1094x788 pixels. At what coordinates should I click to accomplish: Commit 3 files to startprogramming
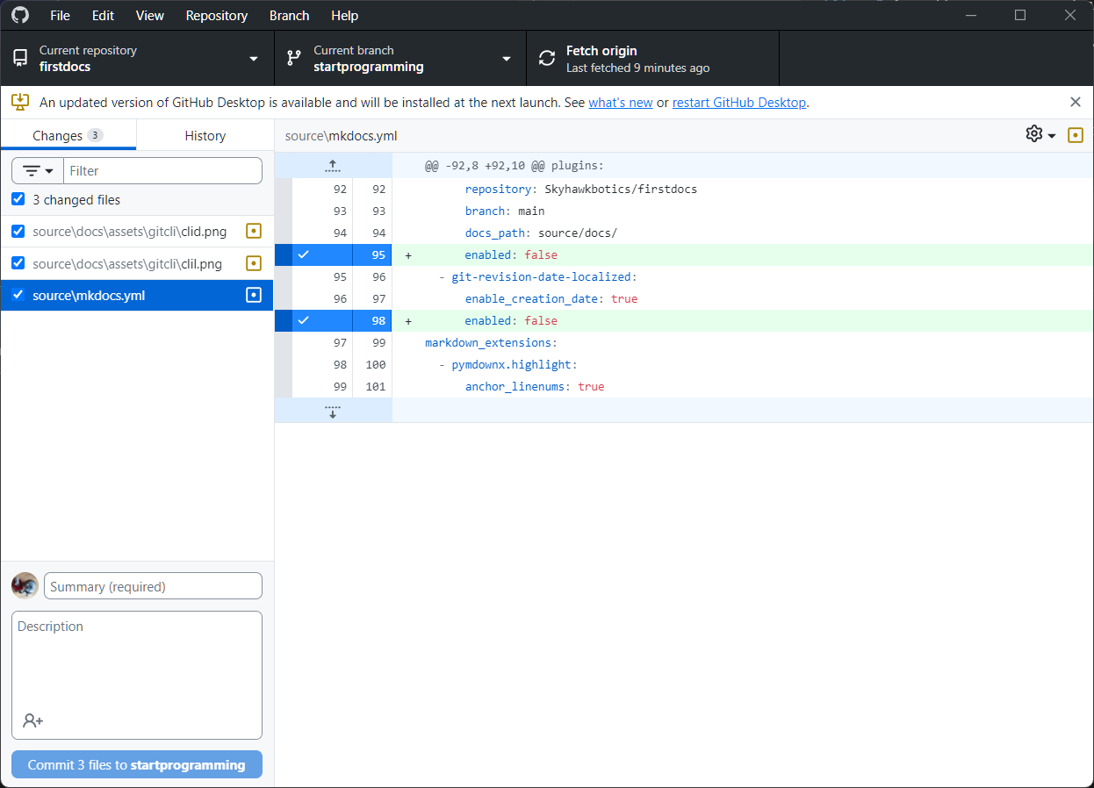(x=136, y=763)
